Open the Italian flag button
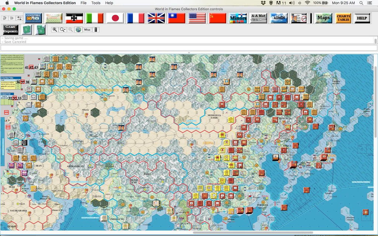 [95, 18]
